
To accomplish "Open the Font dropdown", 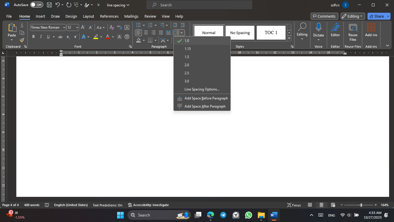I will pos(64,27).
